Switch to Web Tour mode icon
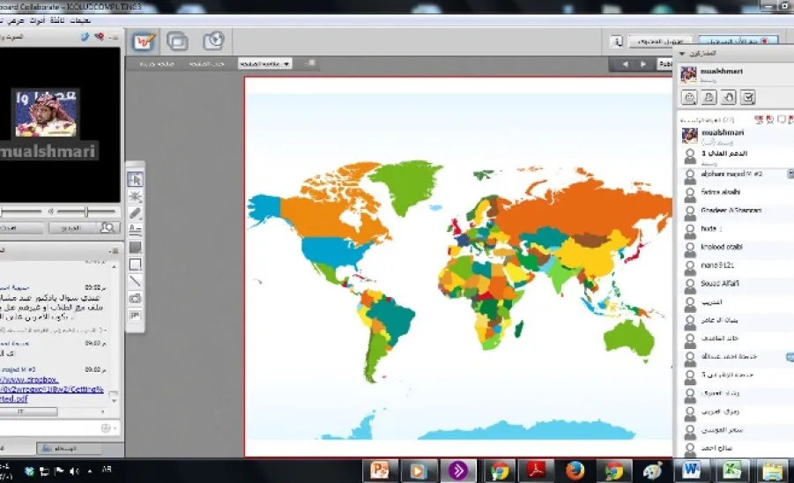The image size is (794, 483). [213, 41]
